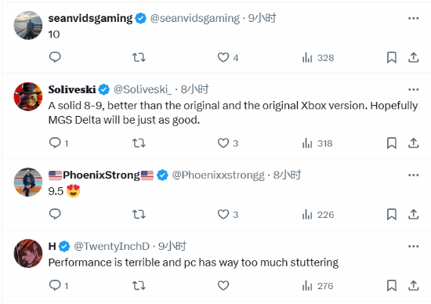This screenshot has height=304, width=431.
Task: Open more options on H's tweet
Action: 413,246
